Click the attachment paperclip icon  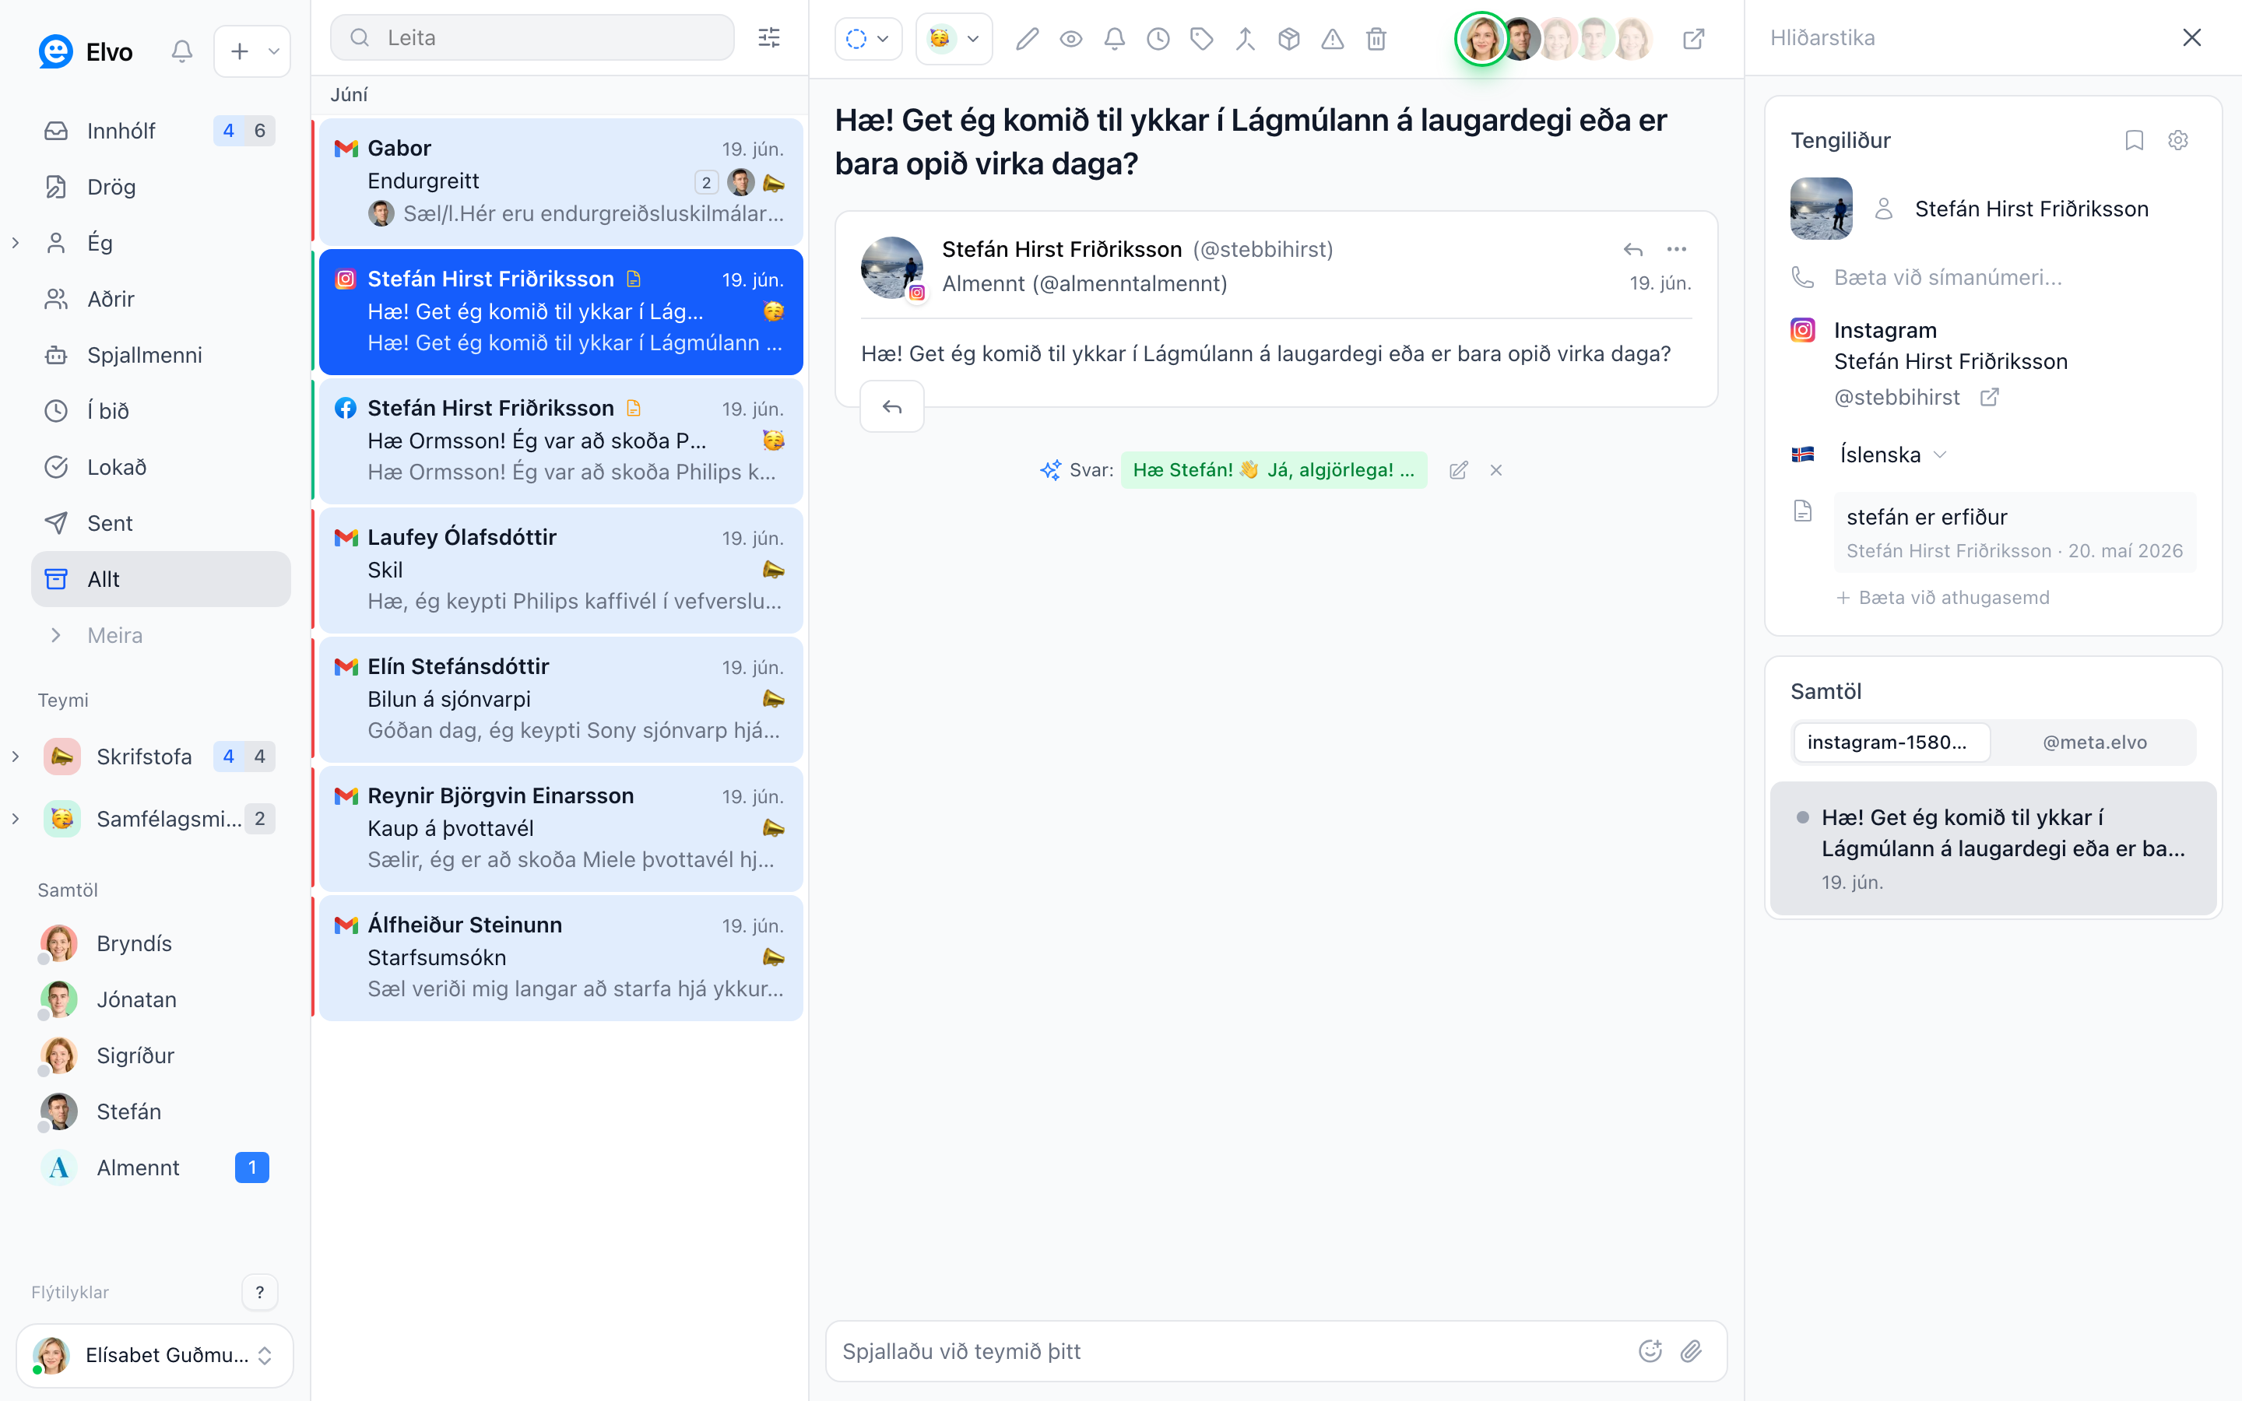[x=1692, y=1351]
